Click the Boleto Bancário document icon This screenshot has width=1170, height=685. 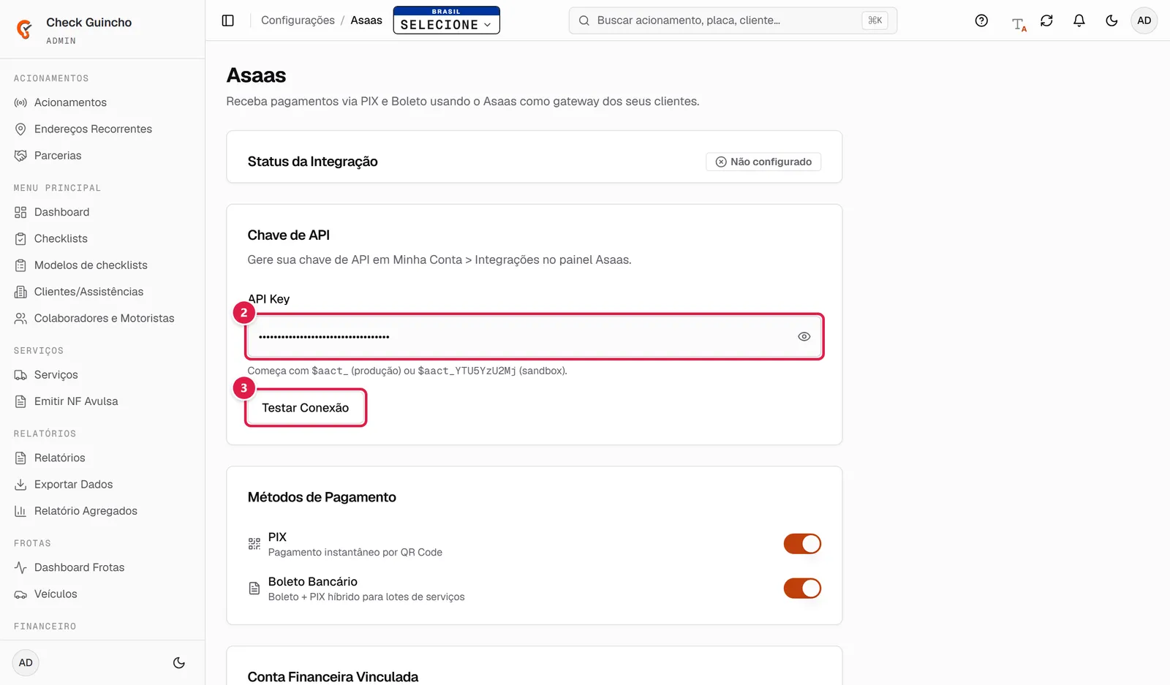coord(254,589)
